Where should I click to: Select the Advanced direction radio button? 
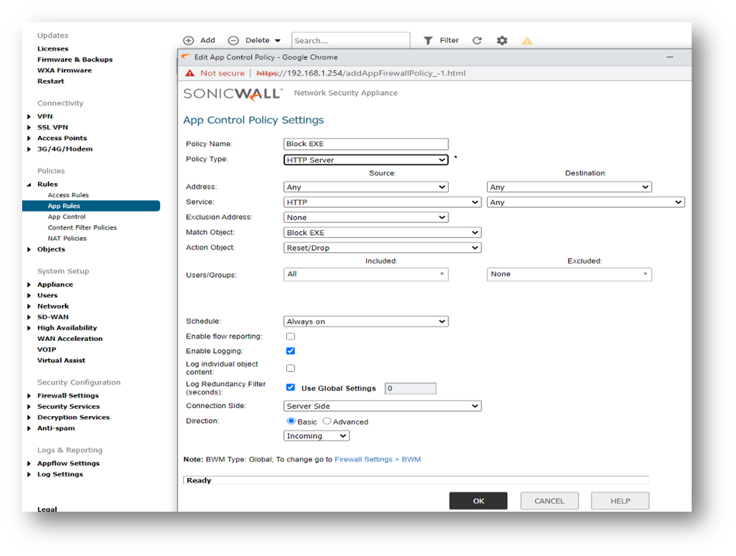coord(327,421)
